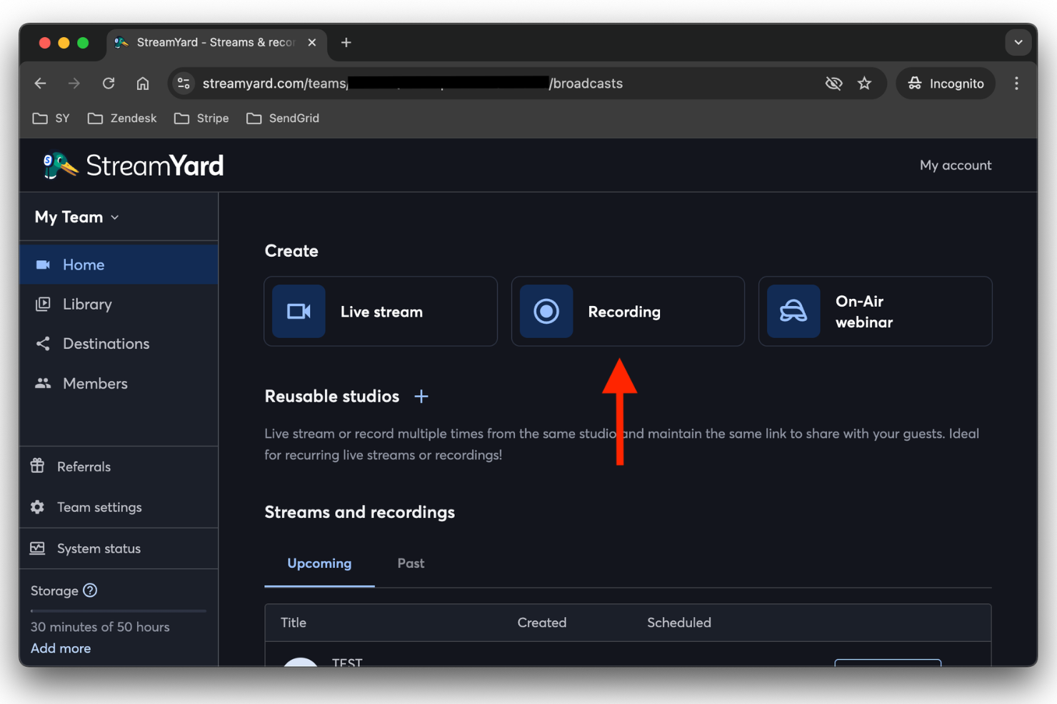Open My account link
This screenshot has height=704, width=1057.
click(956, 165)
